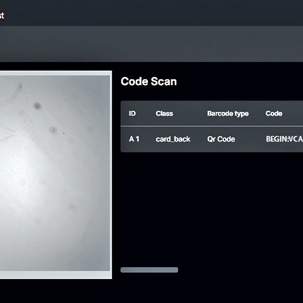Viewport: 303px width, 303px height.
Task: Click the partial title text in top bar
Action: pos(2,16)
